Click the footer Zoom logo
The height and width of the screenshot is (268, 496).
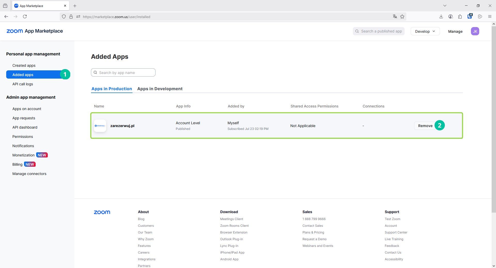click(x=102, y=212)
